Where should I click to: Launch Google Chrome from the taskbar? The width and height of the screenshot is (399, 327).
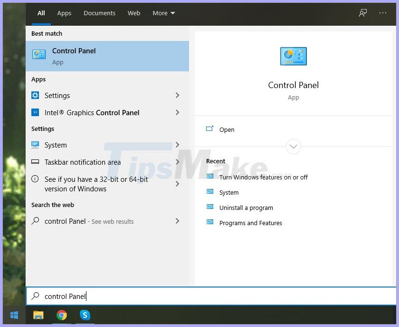click(62, 315)
